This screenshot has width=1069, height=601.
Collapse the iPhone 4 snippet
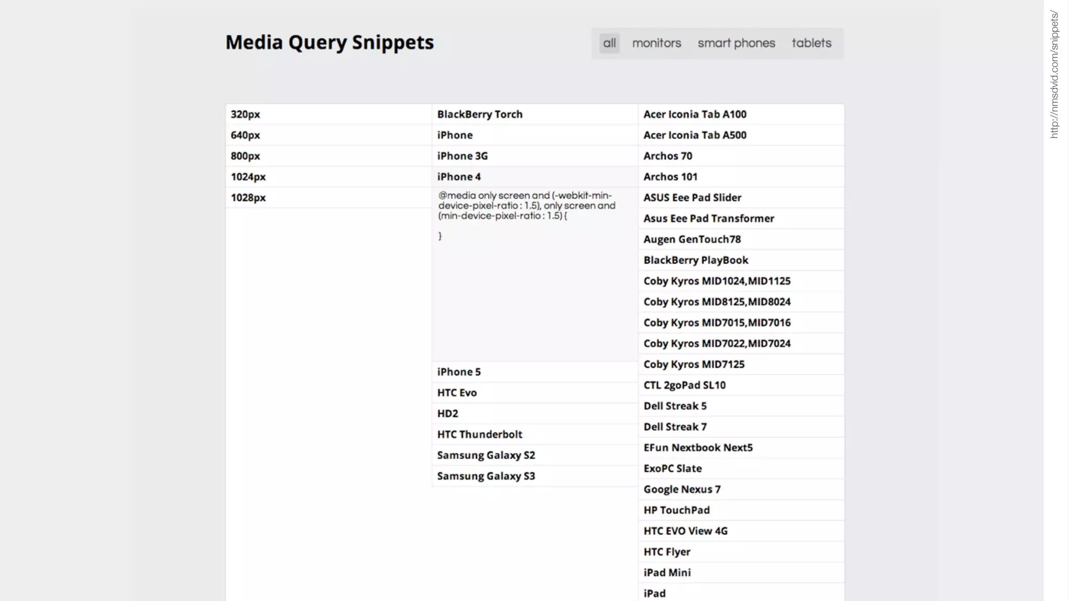(x=459, y=177)
